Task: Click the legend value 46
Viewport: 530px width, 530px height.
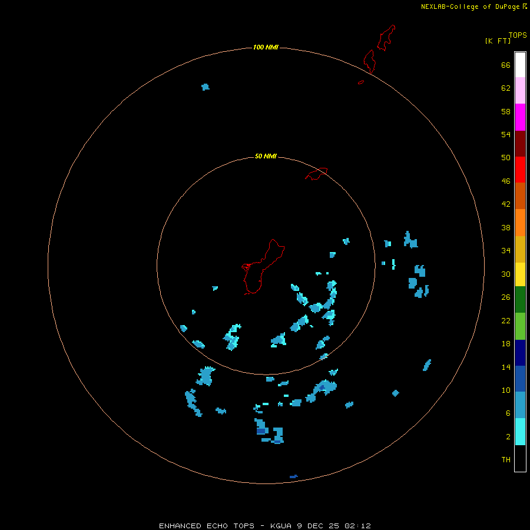Action: 506,181
